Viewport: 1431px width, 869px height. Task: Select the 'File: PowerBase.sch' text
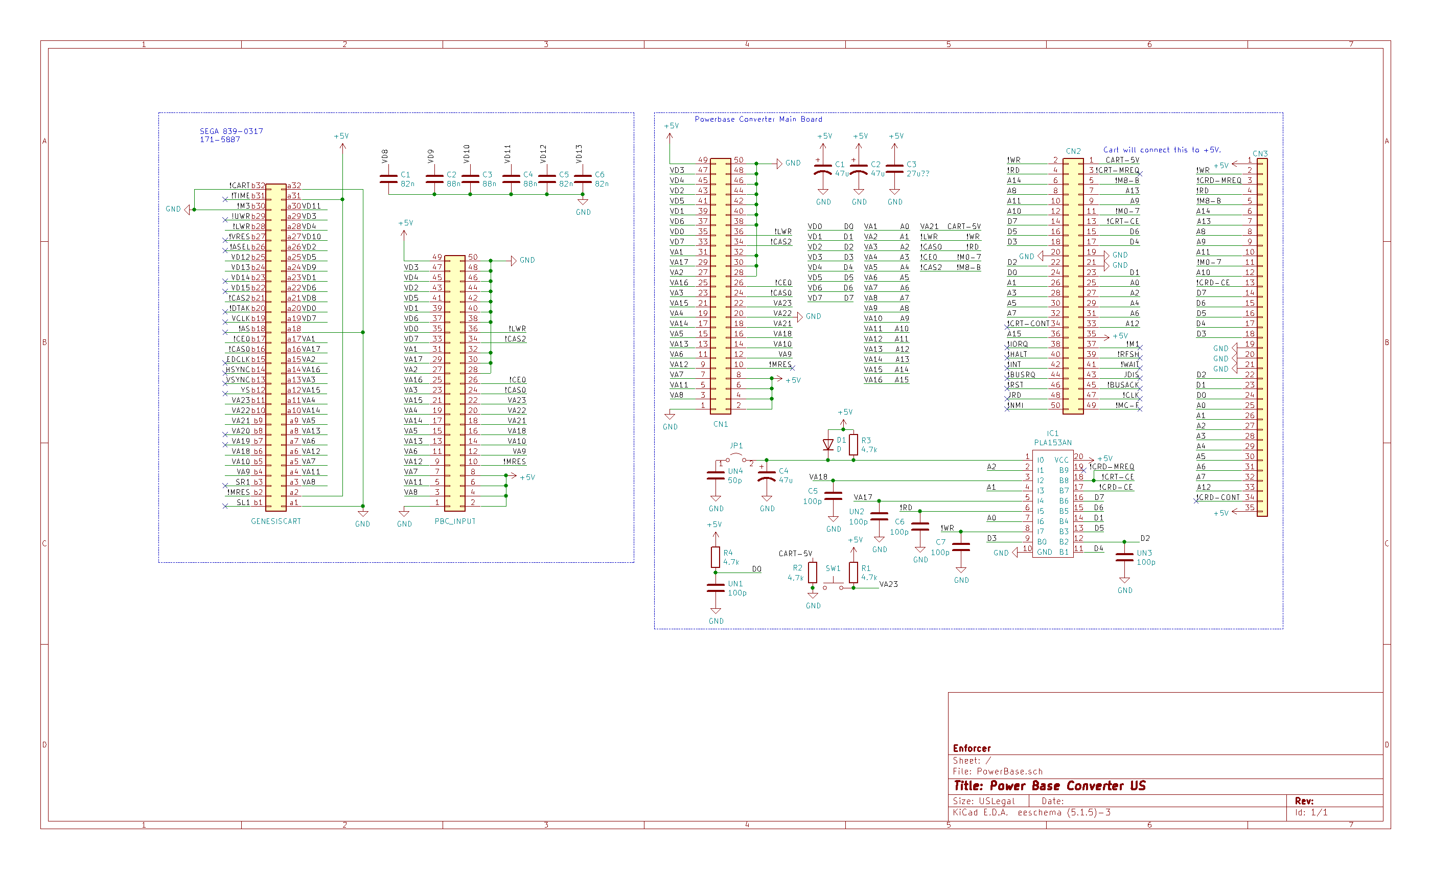click(x=997, y=771)
